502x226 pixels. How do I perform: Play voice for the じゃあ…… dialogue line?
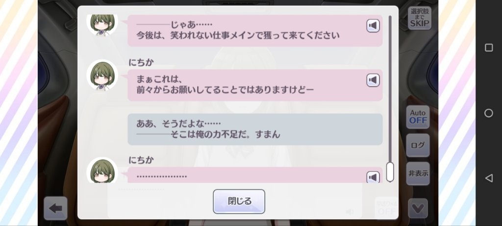tap(373, 26)
